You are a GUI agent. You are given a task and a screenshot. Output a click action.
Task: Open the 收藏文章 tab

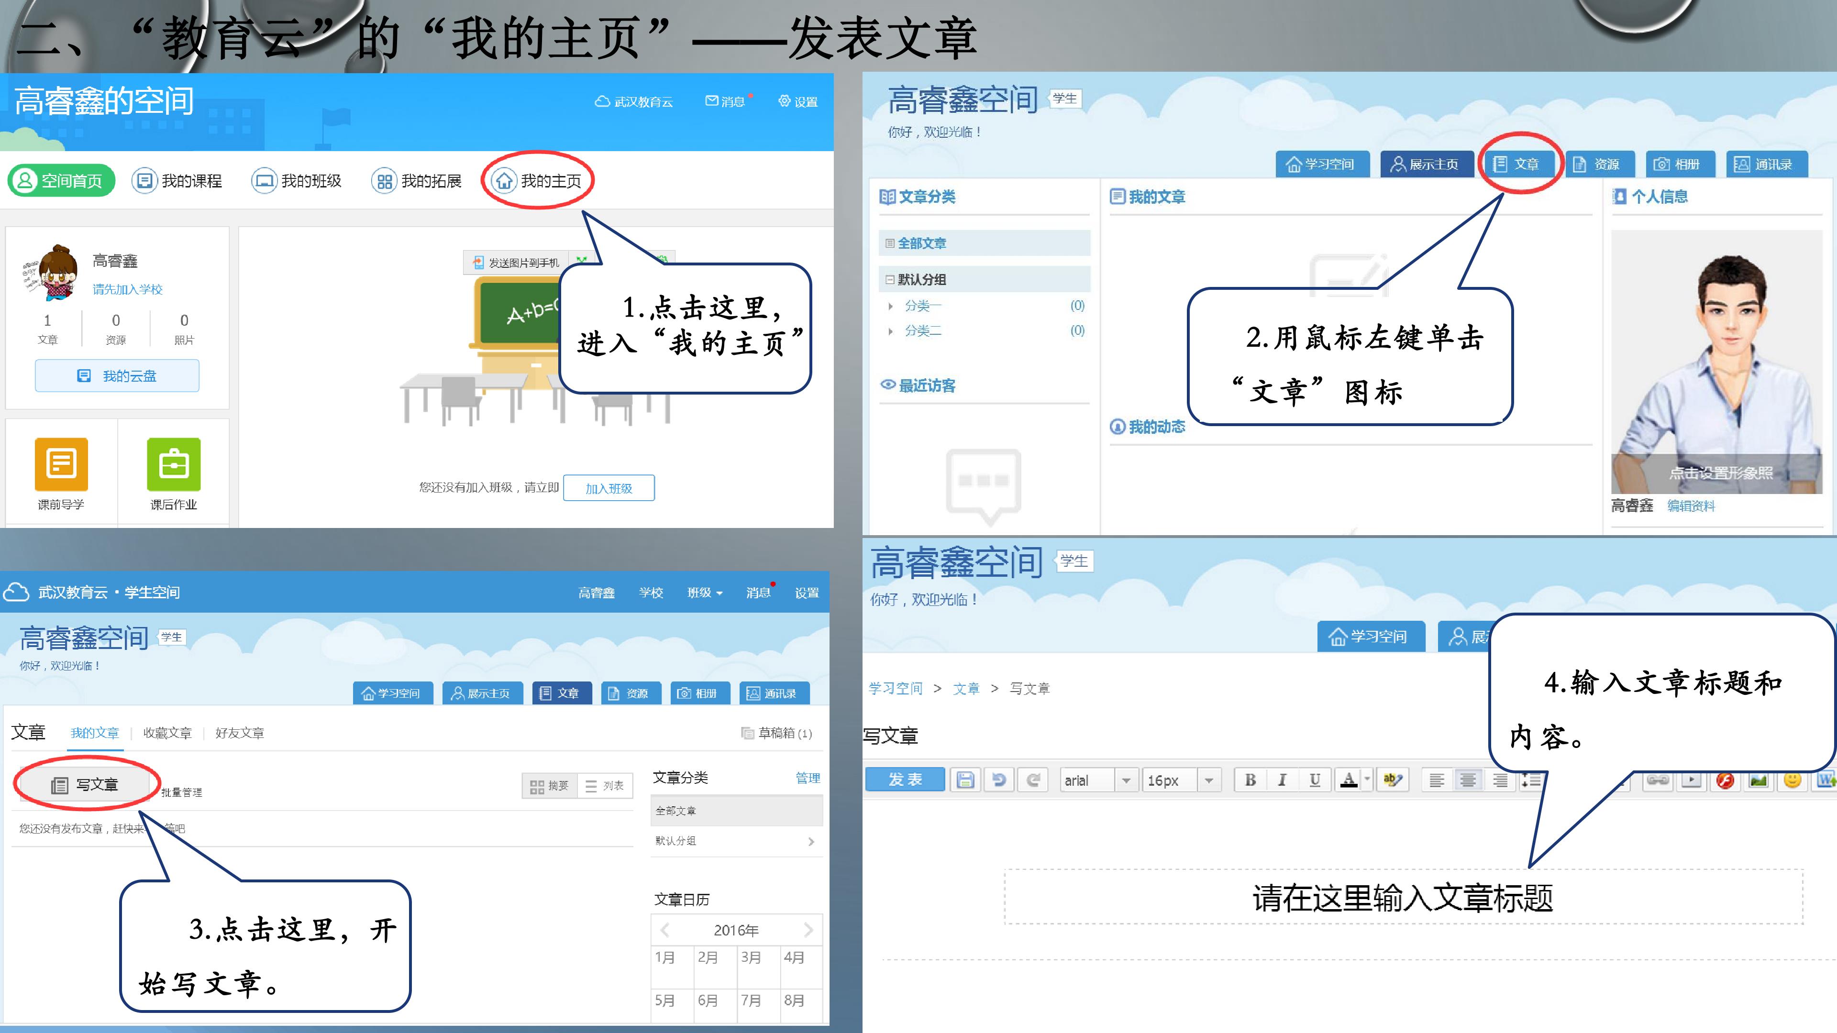[x=167, y=733]
